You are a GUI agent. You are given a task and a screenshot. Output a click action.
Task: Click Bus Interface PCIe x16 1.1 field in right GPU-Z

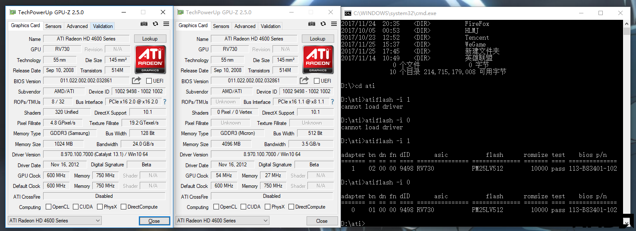coord(301,102)
